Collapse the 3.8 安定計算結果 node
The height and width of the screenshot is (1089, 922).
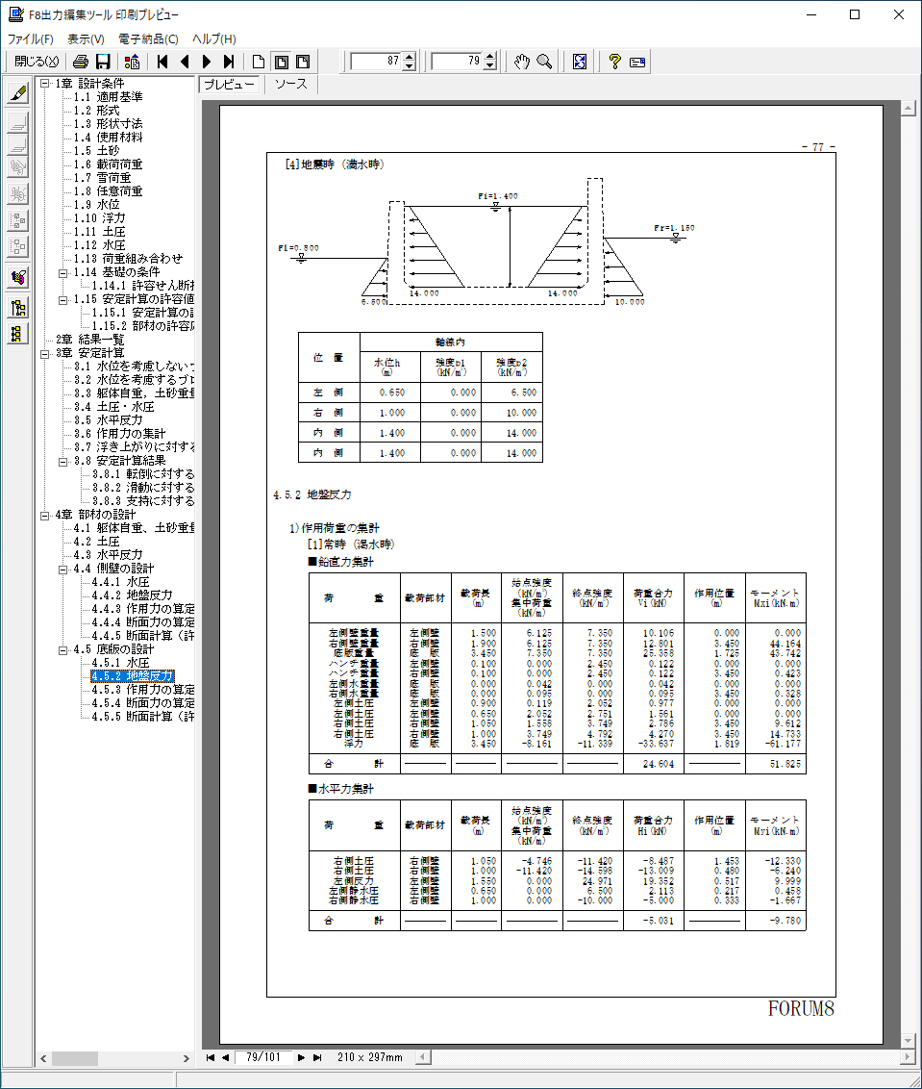coord(63,461)
